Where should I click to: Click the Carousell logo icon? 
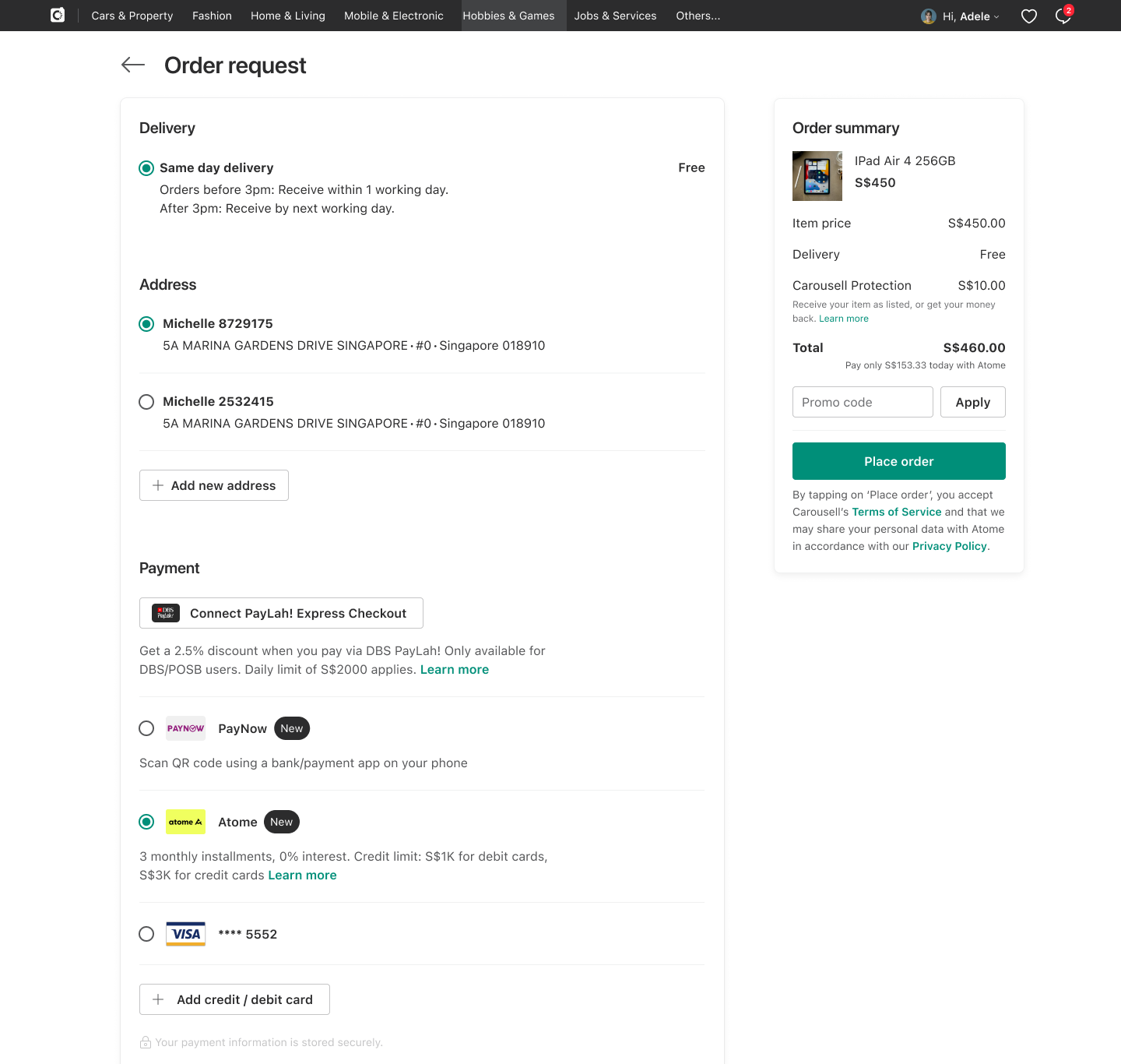58,16
